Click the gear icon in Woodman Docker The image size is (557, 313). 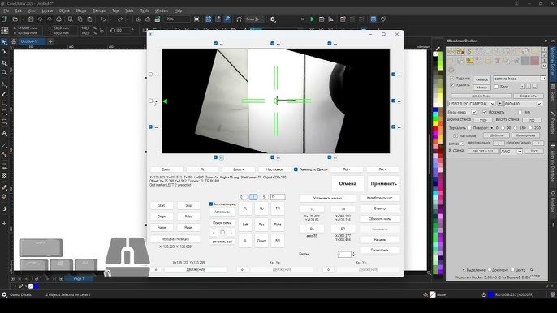pyautogui.click(x=451, y=70)
